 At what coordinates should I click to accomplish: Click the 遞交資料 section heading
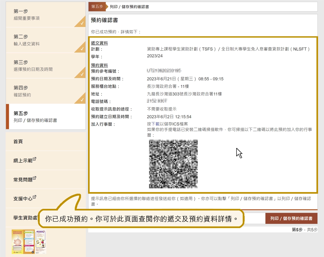click(99, 43)
